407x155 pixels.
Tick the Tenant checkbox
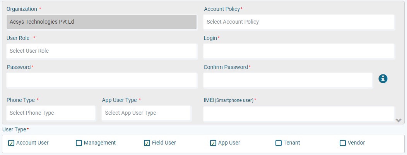pos(279,143)
